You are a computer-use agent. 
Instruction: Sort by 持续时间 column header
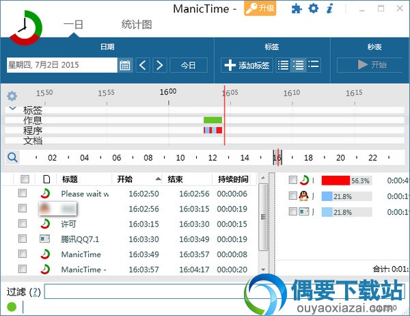(233, 179)
